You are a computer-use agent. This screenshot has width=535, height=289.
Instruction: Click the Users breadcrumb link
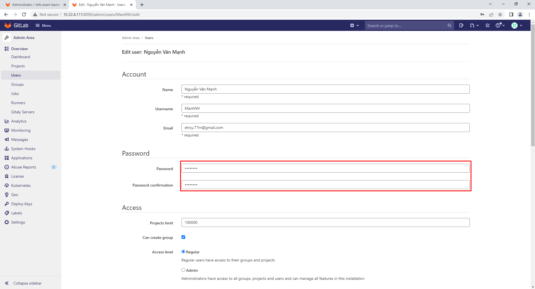click(149, 38)
